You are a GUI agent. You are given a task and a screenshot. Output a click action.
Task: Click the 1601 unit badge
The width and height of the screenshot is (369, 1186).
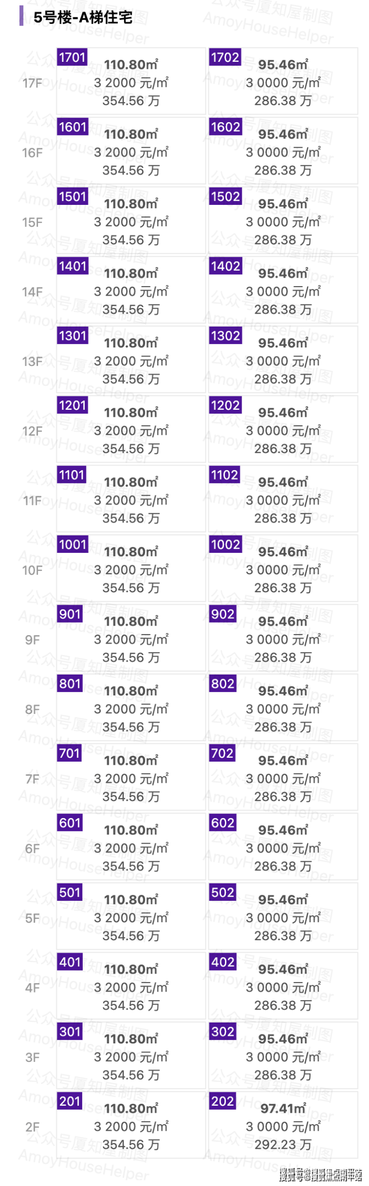point(72,127)
